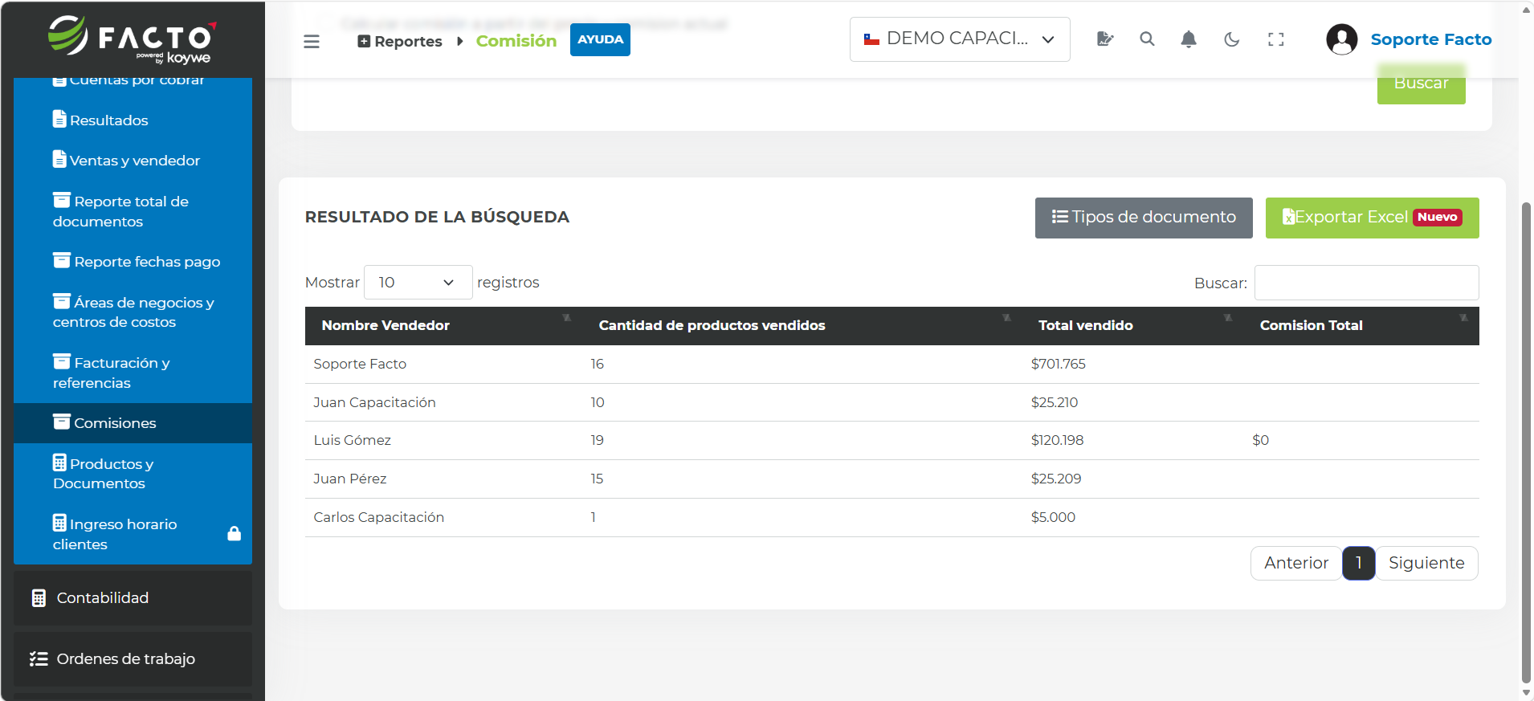The width and height of the screenshot is (1534, 701).
Task: Expand the Contabilidad section
Action: pyautogui.click(x=133, y=597)
